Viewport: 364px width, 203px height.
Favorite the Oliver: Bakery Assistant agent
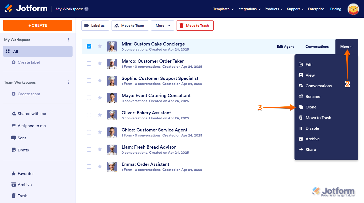[100, 115]
